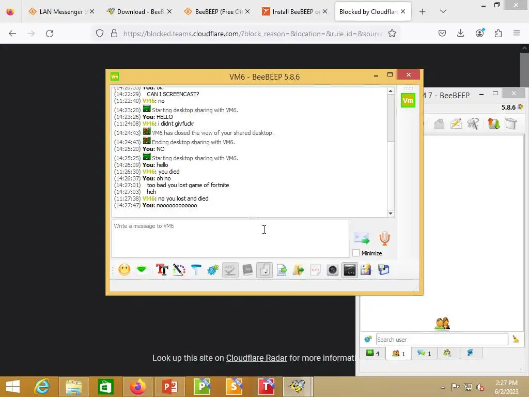The height and width of the screenshot is (397, 529).
Task: Click file transfer arrows icon in VM7 window
Action: 493,124
